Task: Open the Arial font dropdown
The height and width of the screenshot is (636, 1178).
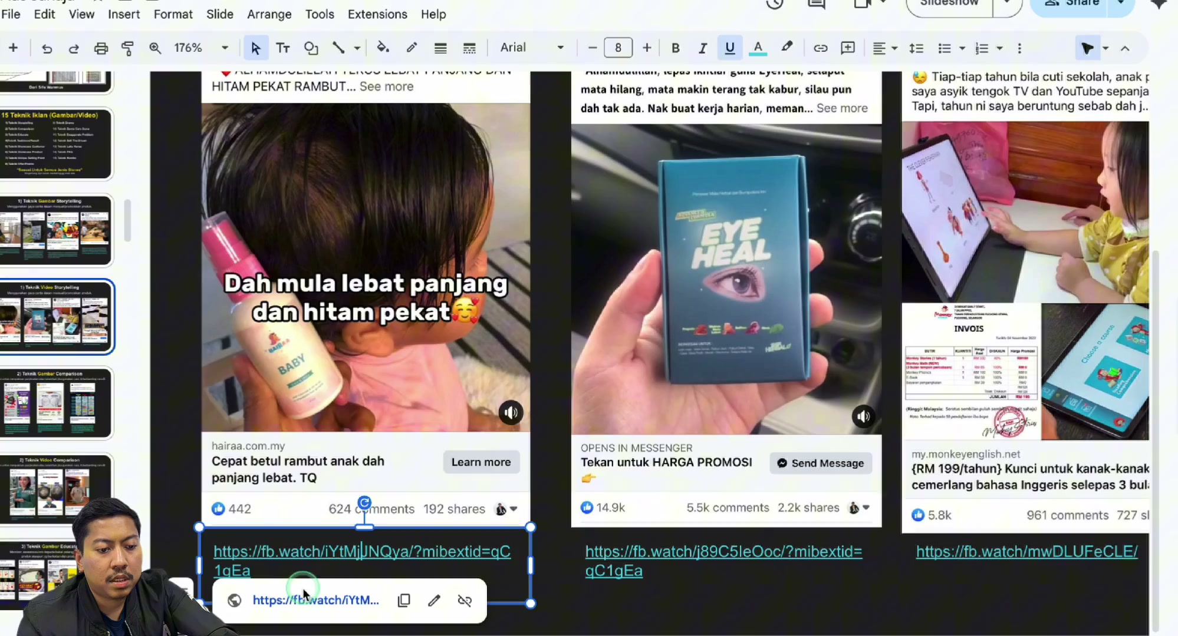Action: click(x=532, y=48)
